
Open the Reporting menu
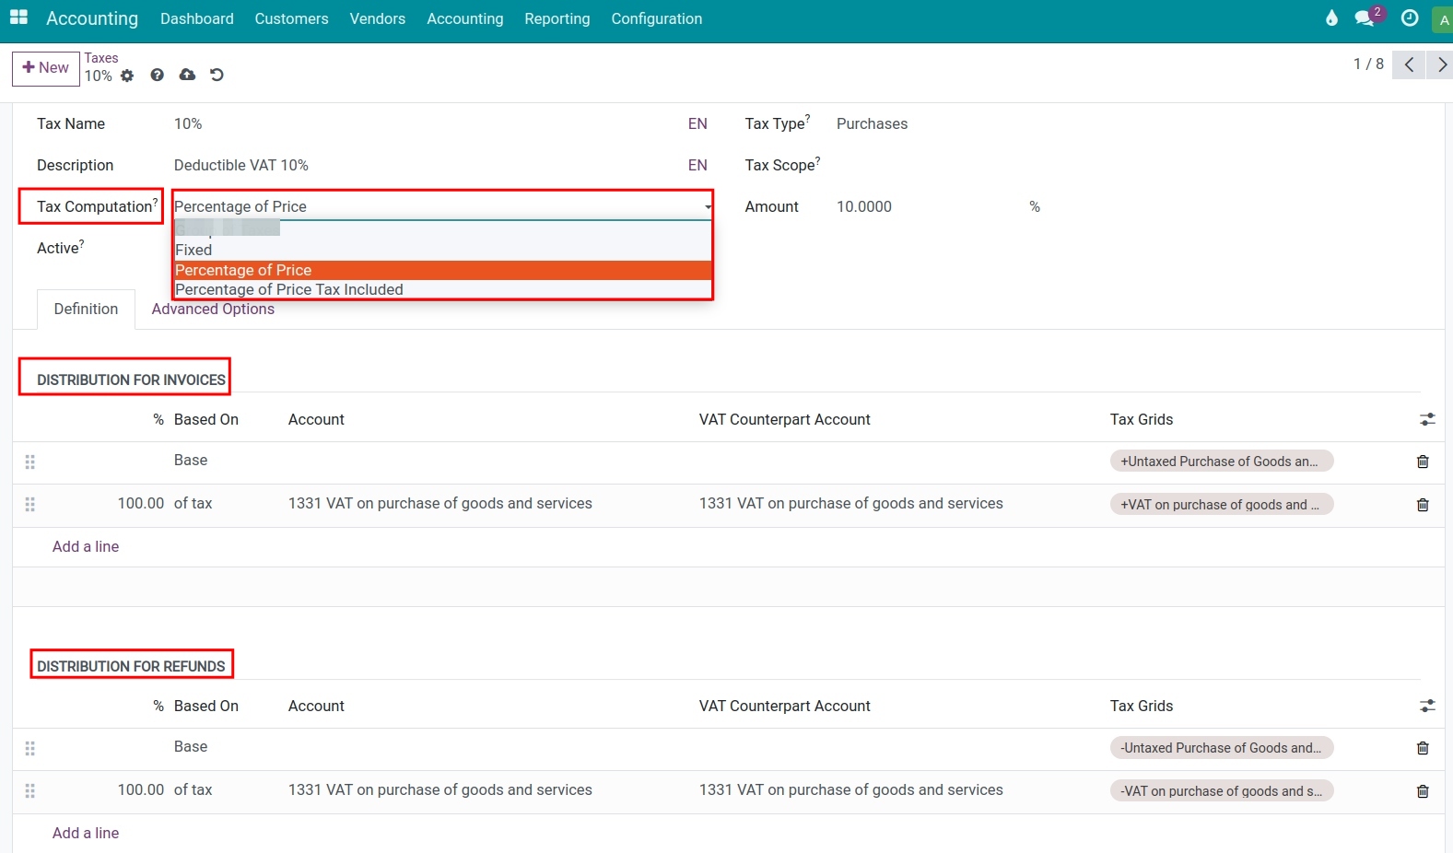pos(557,18)
